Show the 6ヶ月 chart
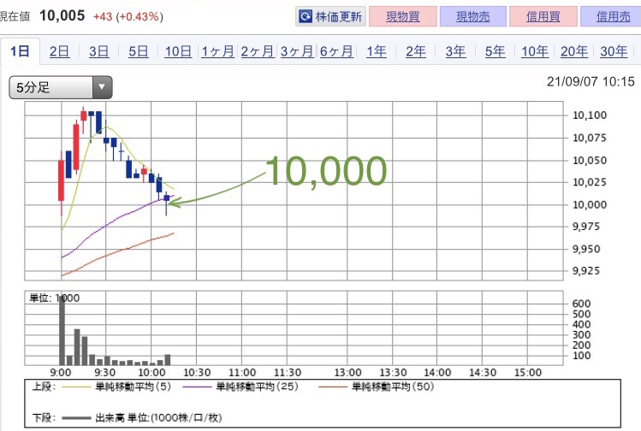 (336, 51)
